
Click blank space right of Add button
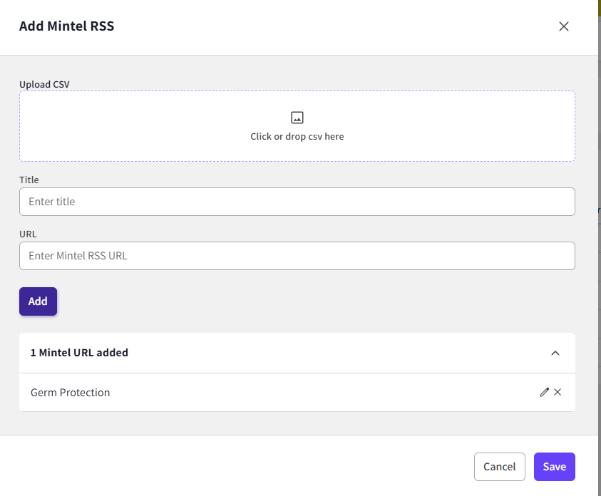point(285,301)
